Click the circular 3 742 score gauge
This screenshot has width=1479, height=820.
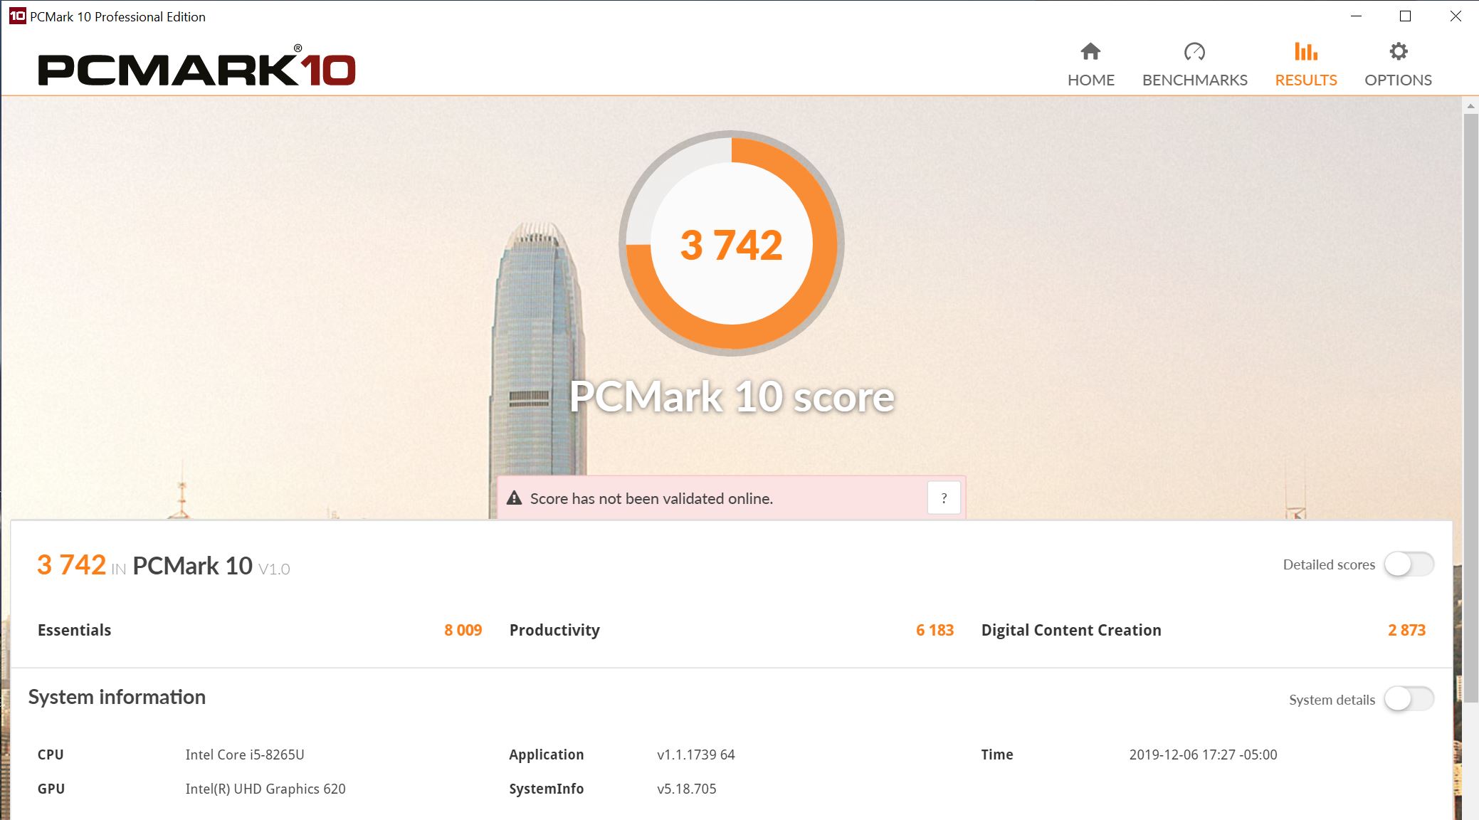(731, 243)
